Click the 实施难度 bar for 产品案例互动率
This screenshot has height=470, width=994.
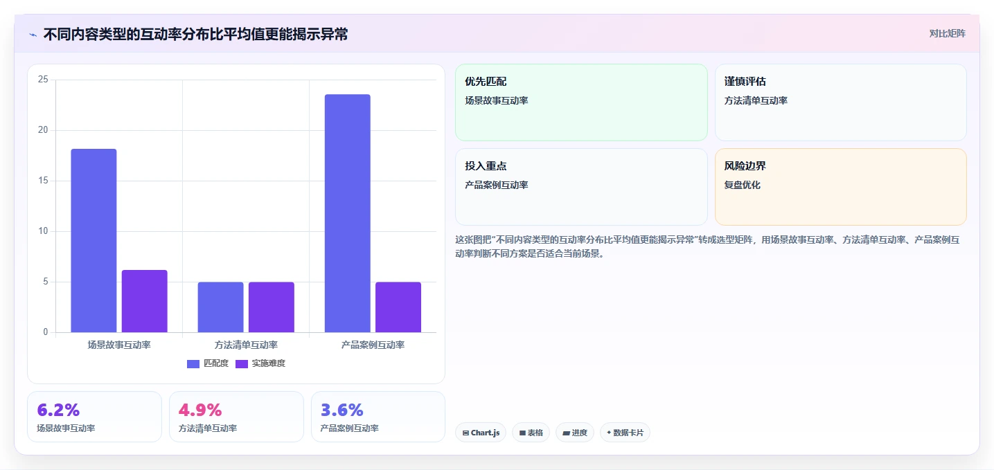pyautogui.click(x=398, y=307)
